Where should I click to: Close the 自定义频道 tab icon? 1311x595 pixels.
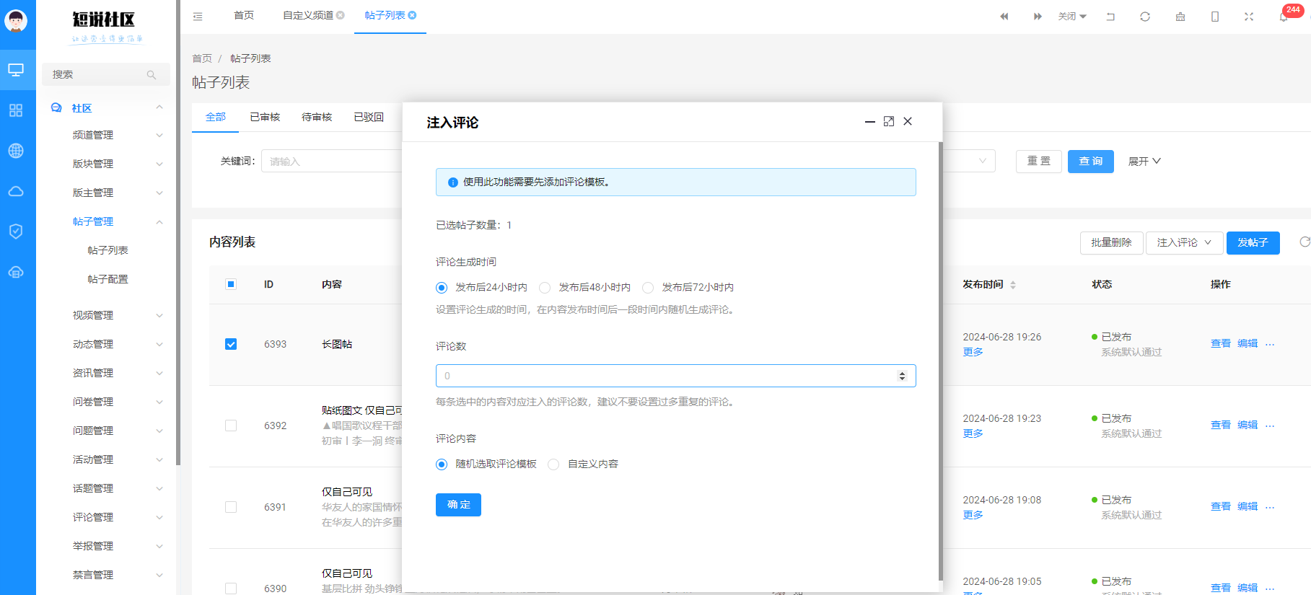[341, 15]
